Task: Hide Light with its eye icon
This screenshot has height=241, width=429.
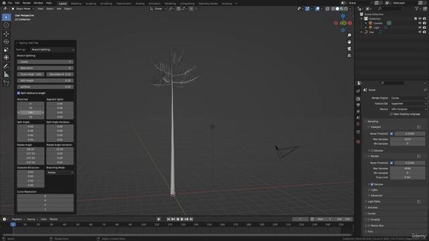Action: (420, 27)
